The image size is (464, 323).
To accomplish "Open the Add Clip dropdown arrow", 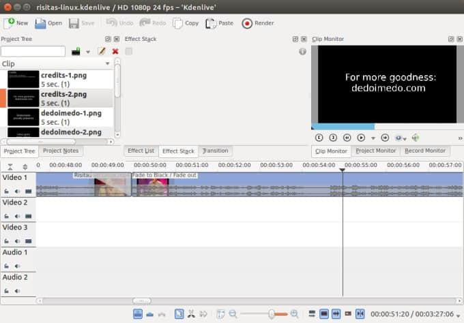I will (x=88, y=52).
